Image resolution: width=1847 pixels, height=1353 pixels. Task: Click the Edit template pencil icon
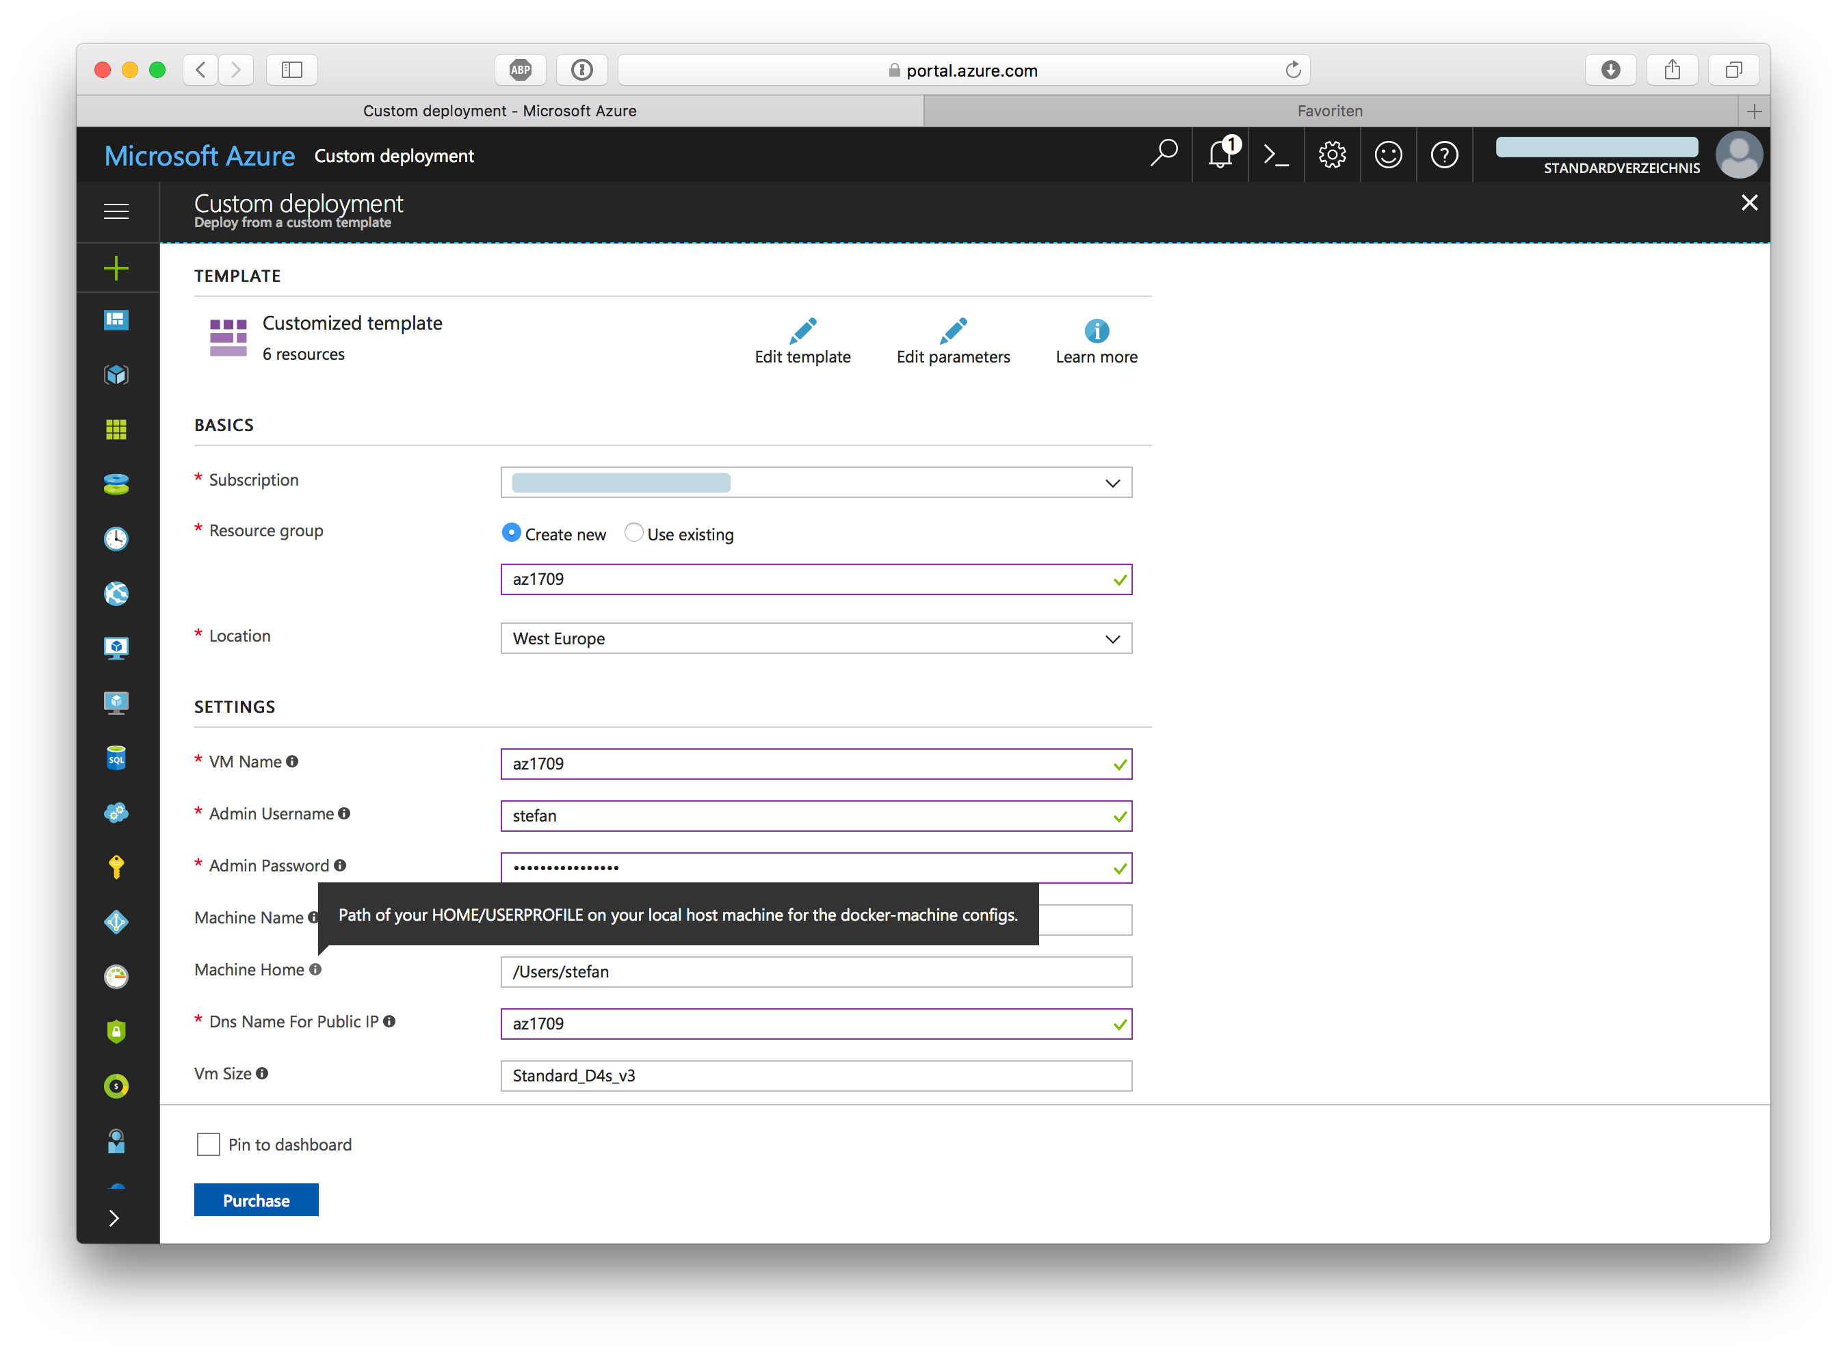click(x=802, y=331)
